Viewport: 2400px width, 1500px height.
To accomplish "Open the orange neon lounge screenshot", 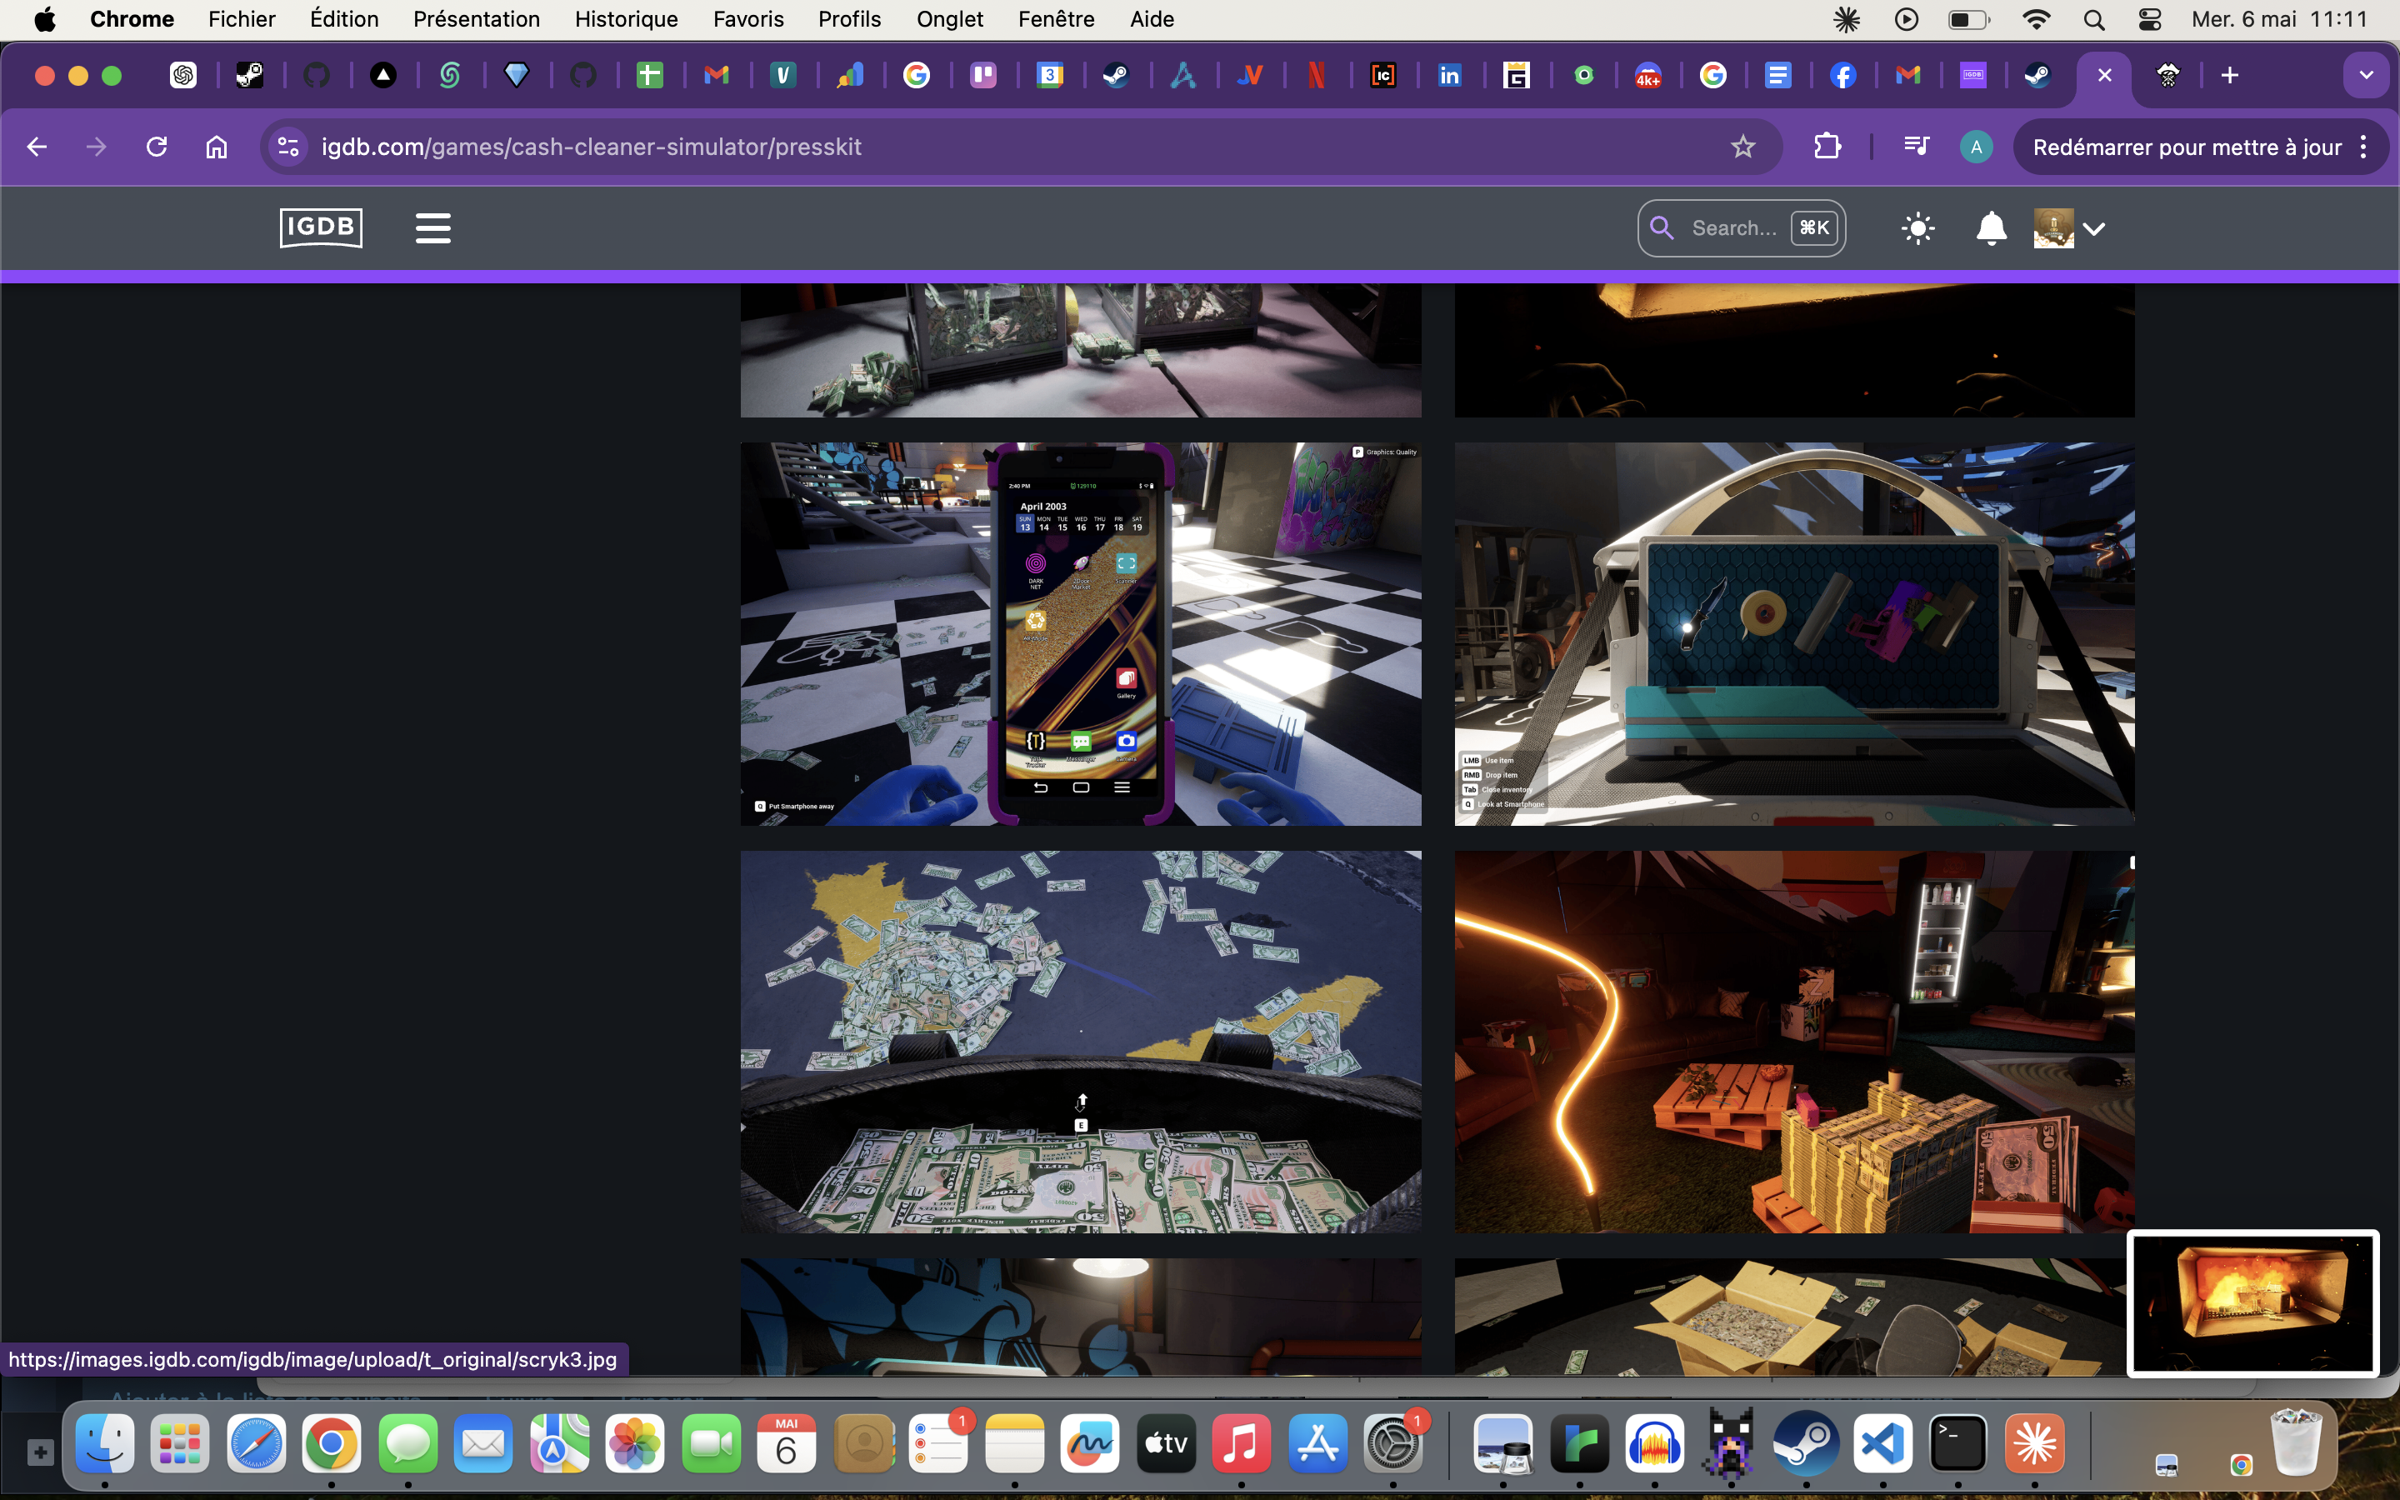I will pos(1794,1042).
